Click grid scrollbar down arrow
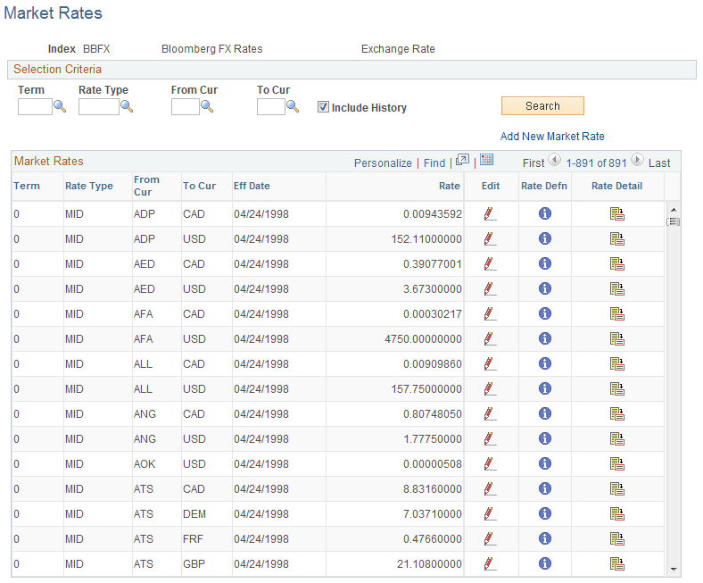This screenshot has width=703, height=583. point(674,569)
